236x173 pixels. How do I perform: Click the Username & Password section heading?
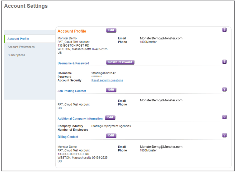tap(73, 63)
